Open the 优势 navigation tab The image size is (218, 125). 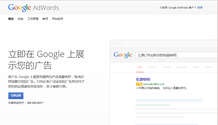(21, 19)
